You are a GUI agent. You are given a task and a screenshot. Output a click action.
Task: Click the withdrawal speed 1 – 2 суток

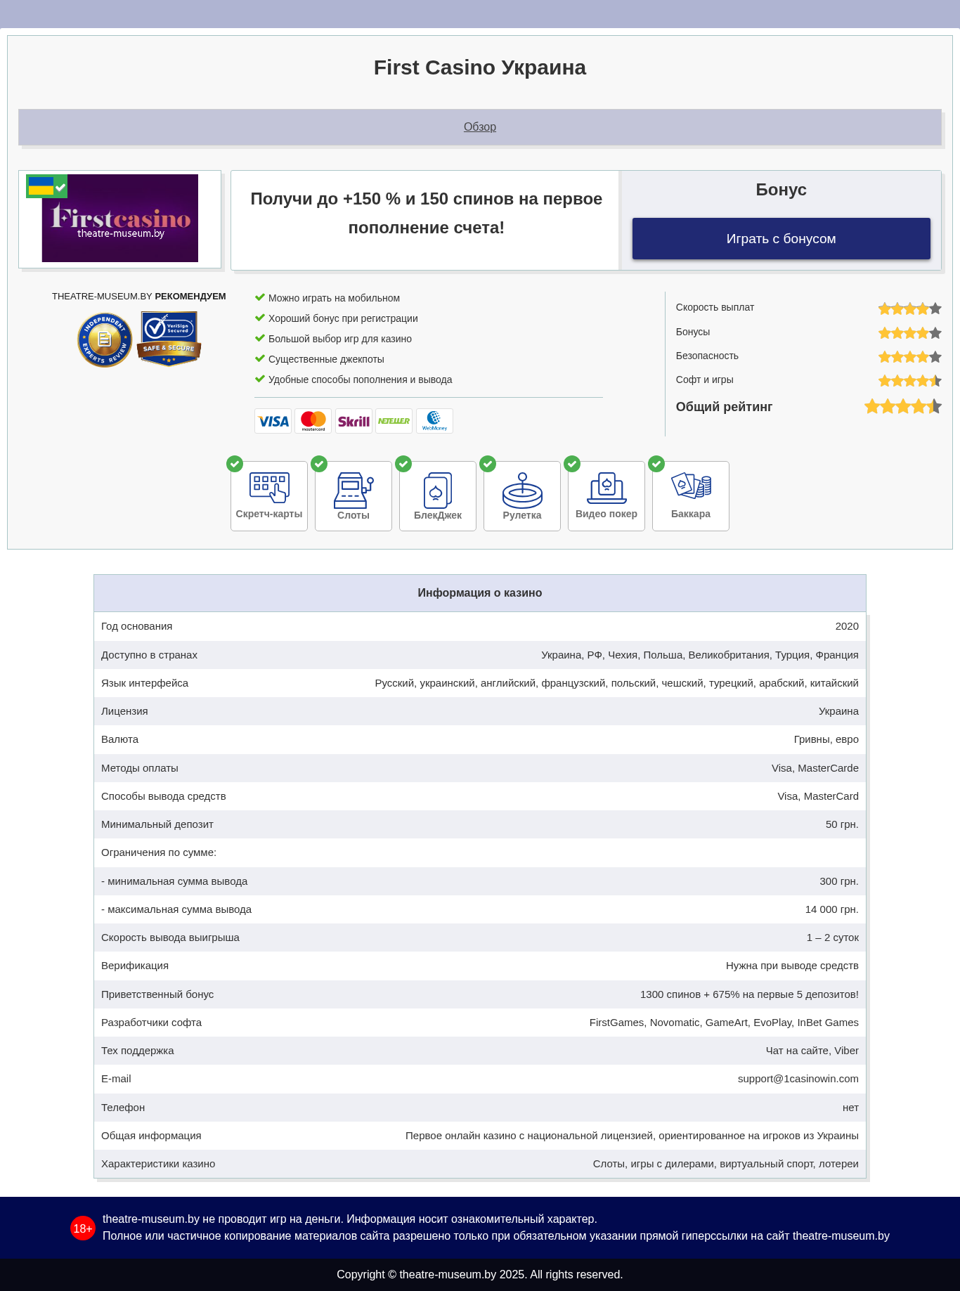click(833, 938)
